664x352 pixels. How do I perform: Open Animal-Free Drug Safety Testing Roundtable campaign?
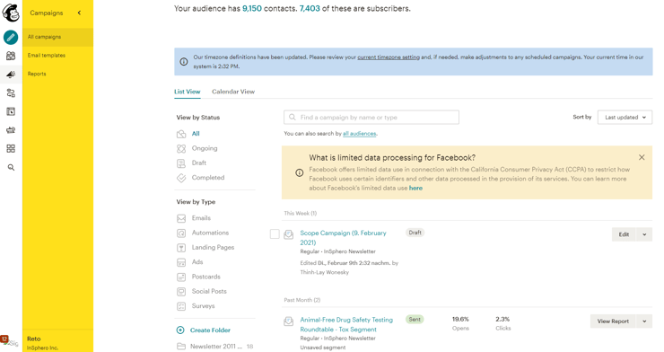(346, 324)
